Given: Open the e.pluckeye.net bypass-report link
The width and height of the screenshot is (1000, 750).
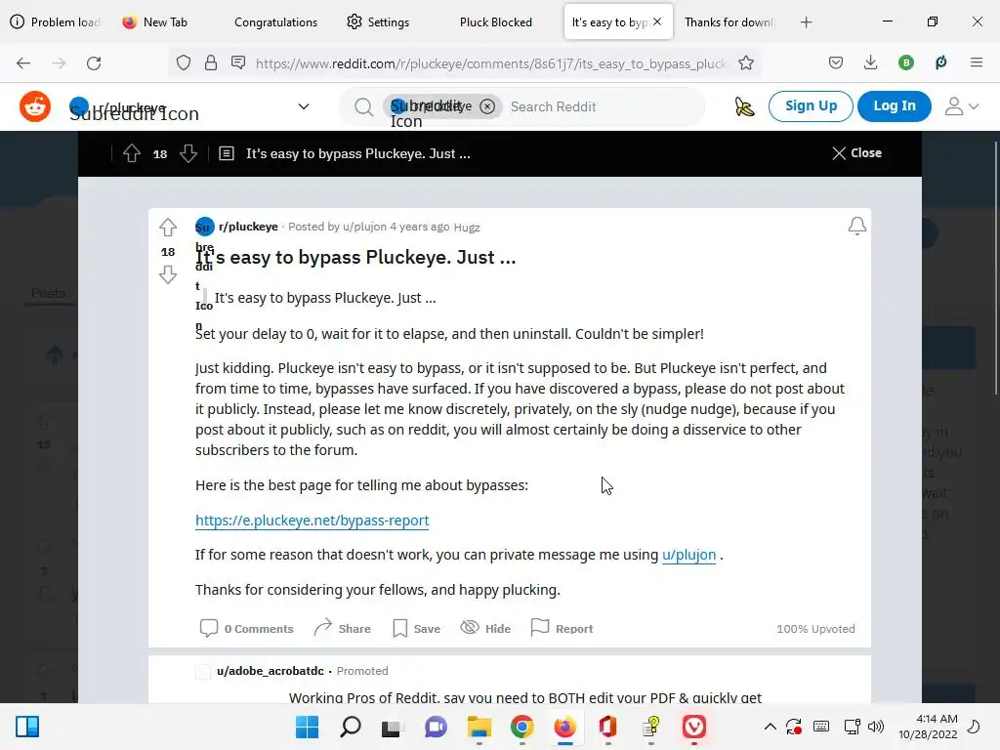Looking at the screenshot, I should coord(312,521).
